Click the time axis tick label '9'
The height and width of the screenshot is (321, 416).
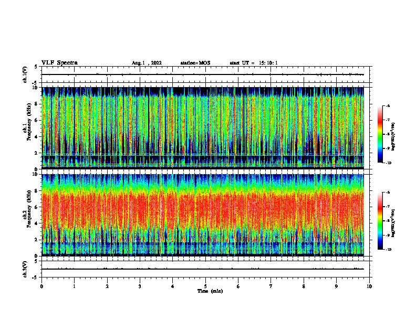[336, 286]
